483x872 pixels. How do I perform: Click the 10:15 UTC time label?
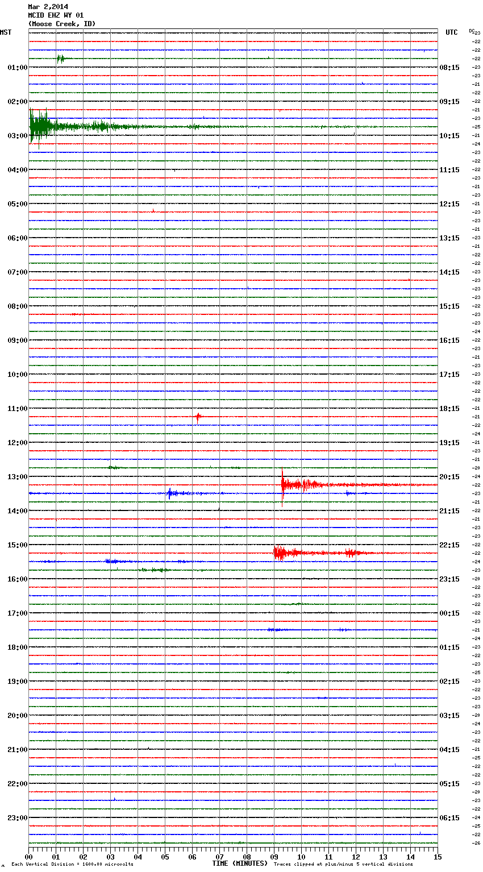click(449, 136)
